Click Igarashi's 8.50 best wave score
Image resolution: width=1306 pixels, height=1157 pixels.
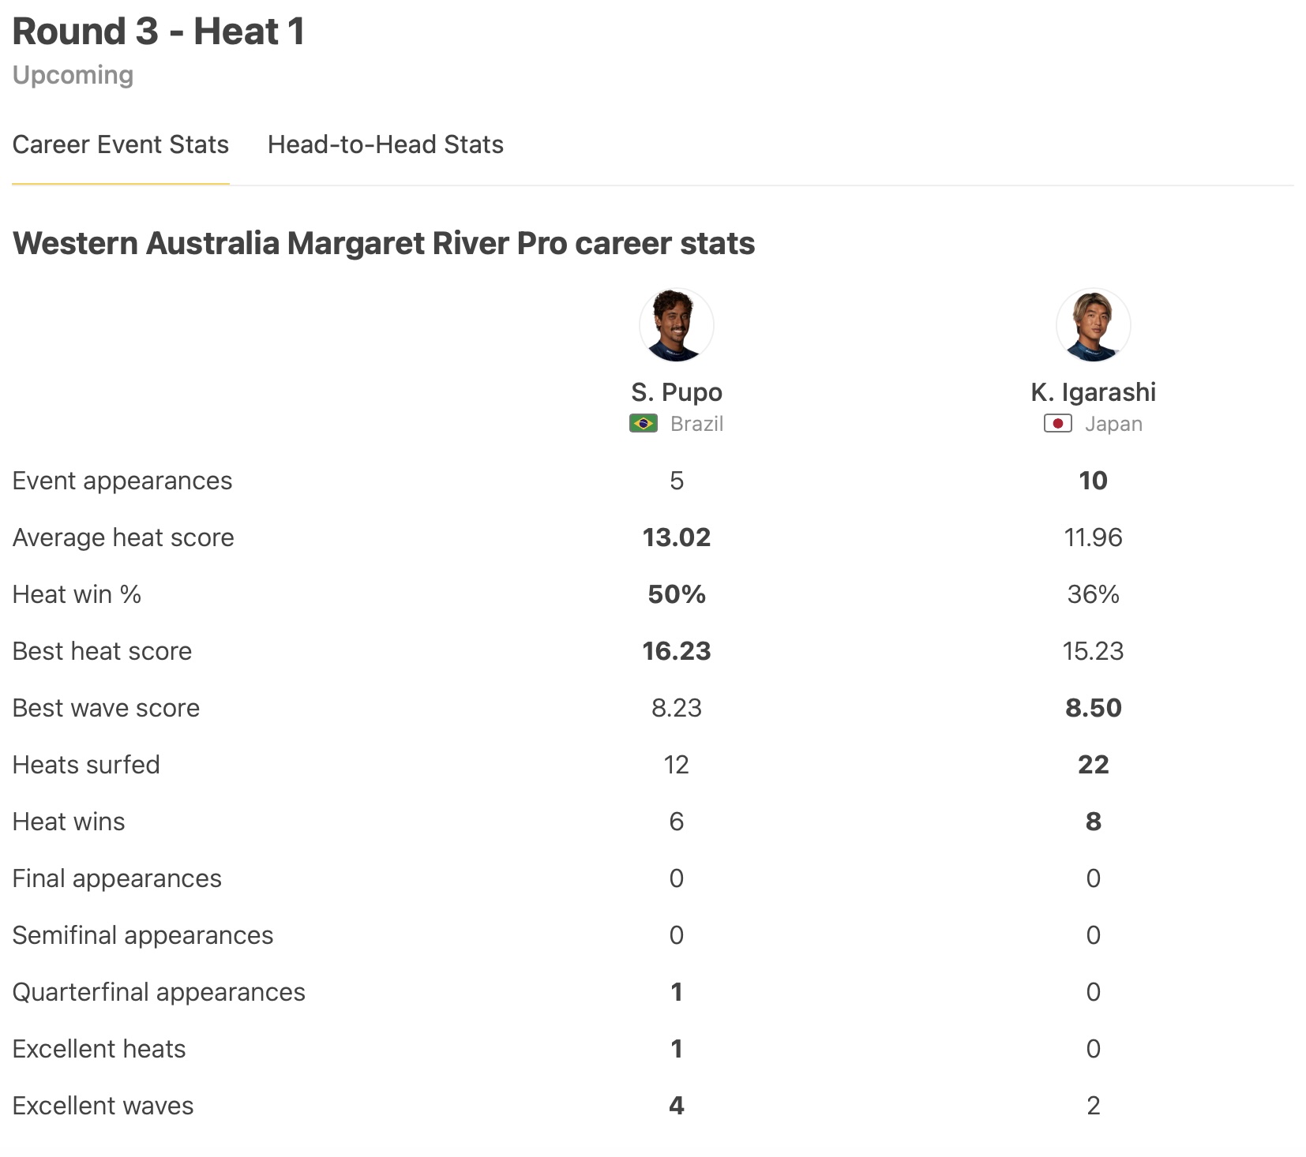coord(1093,708)
